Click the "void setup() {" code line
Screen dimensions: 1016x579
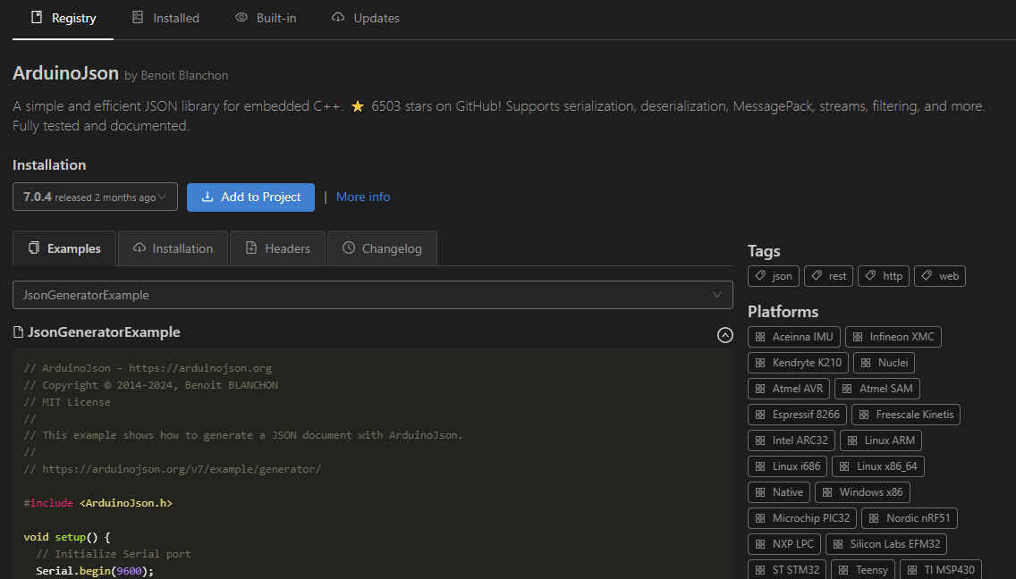coord(67,537)
